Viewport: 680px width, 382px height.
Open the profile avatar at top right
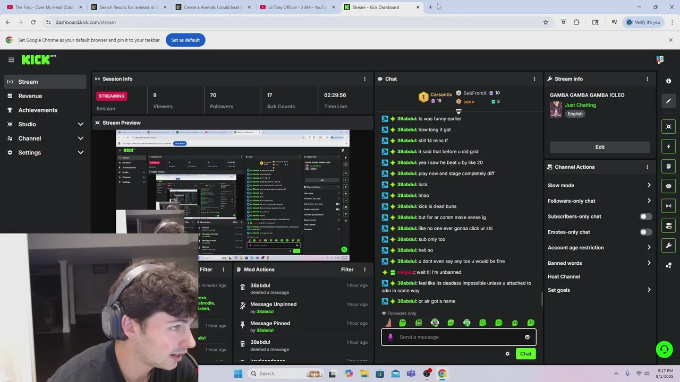pyautogui.click(x=660, y=60)
